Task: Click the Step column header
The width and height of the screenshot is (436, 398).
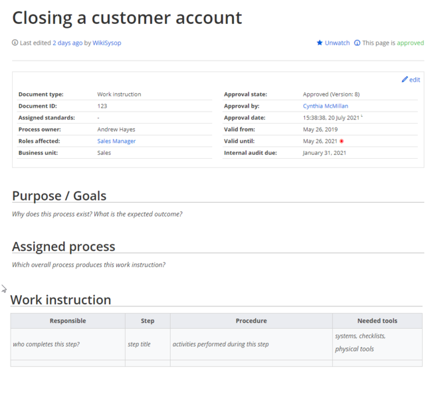Action: (x=148, y=321)
